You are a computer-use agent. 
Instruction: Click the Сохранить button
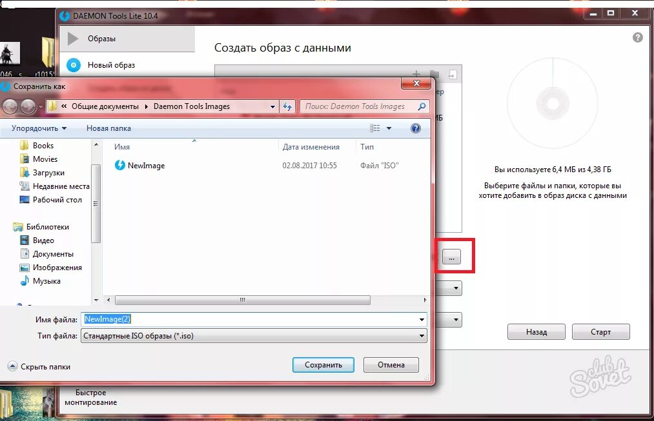click(323, 365)
